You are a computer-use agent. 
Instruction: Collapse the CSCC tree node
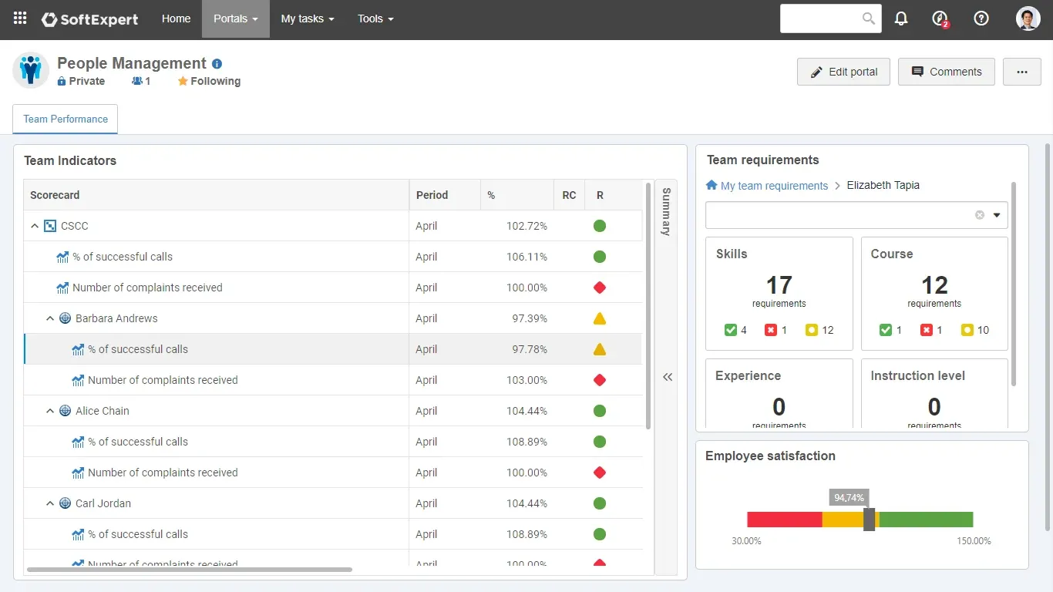(x=35, y=226)
